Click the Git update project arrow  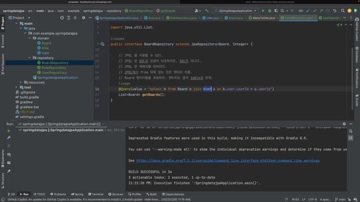click(x=308, y=11)
